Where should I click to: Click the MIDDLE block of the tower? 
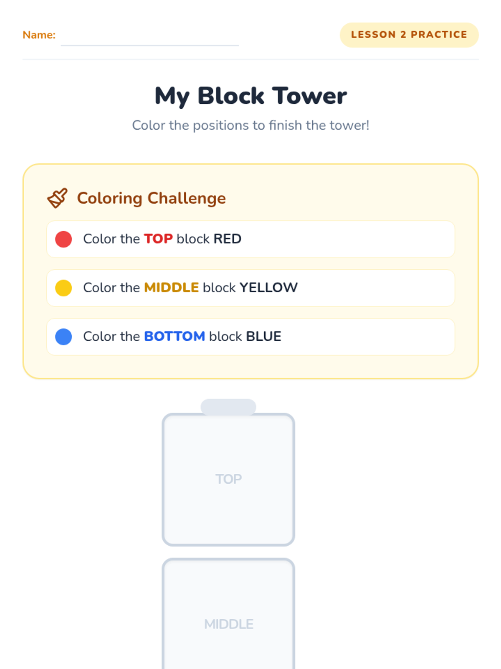[x=228, y=614]
